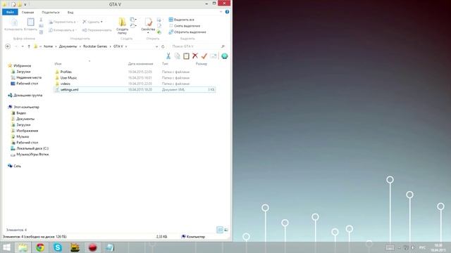The height and width of the screenshot is (253, 451).
Task: Click the Документы breadcrumb segment
Action: 68,46
